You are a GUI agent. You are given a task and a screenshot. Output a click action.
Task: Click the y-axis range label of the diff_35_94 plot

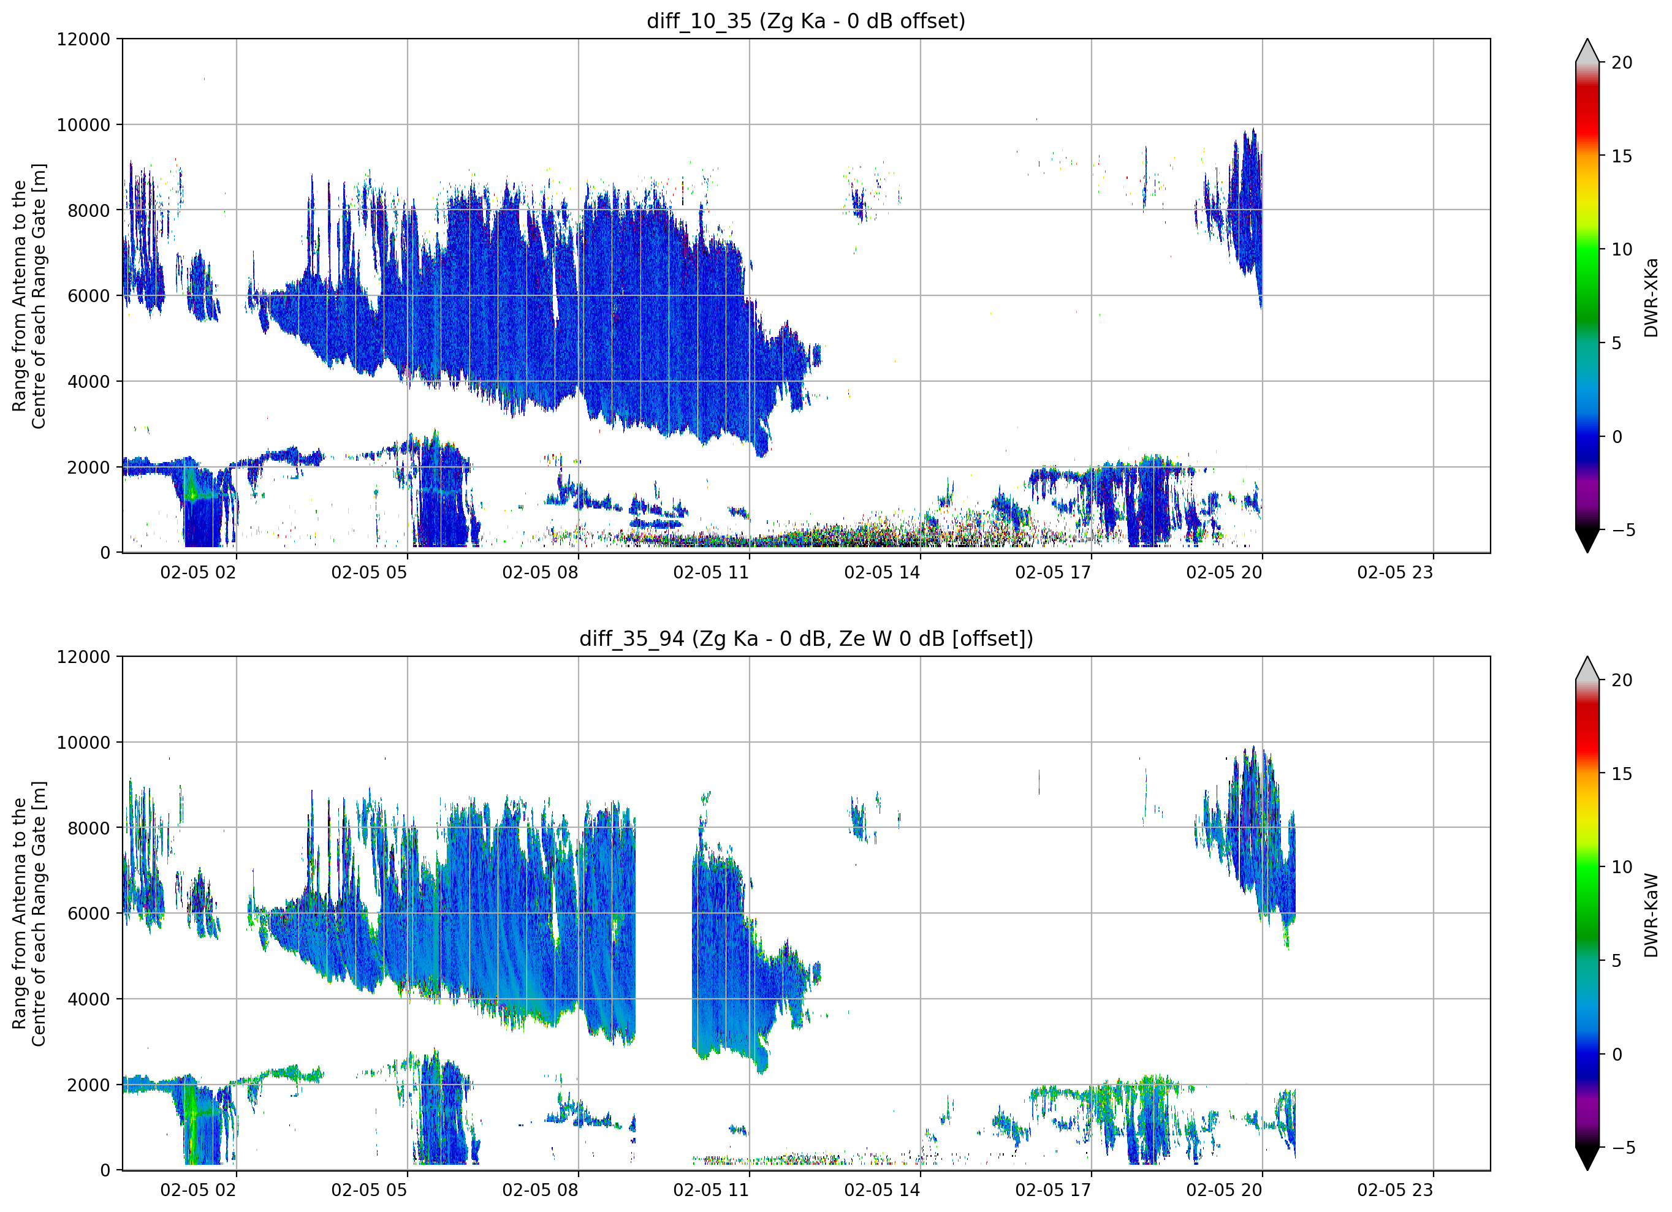point(29,914)
